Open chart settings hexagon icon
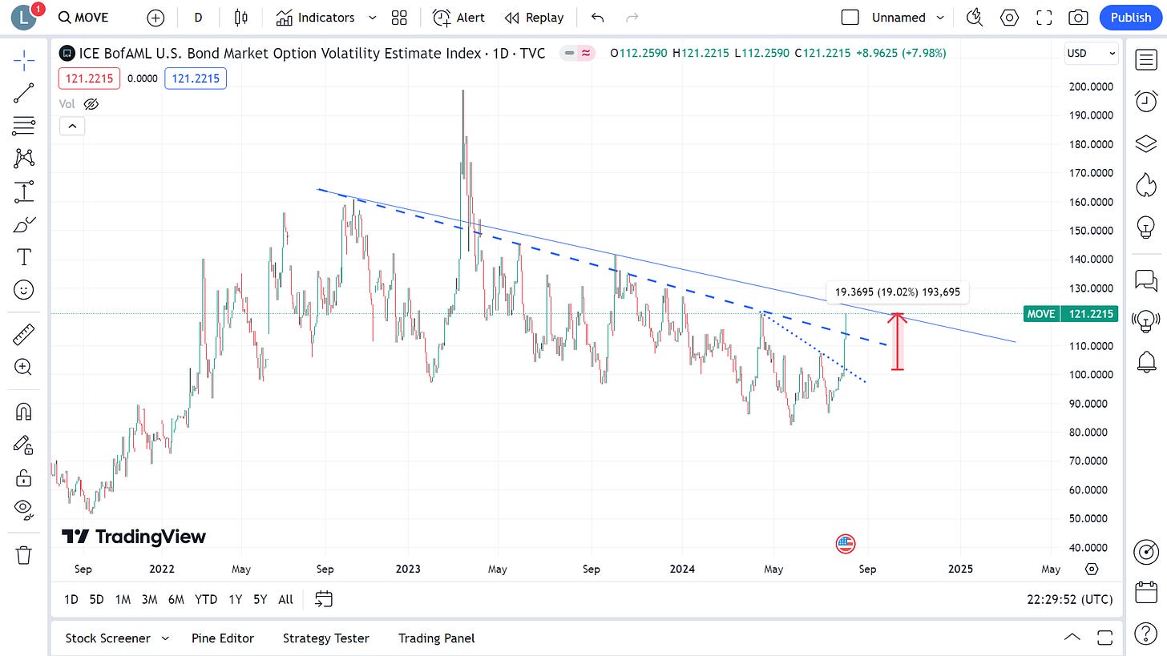Screen dimensions: 1167x656 pyautogui.click(x=1009, y=17)
